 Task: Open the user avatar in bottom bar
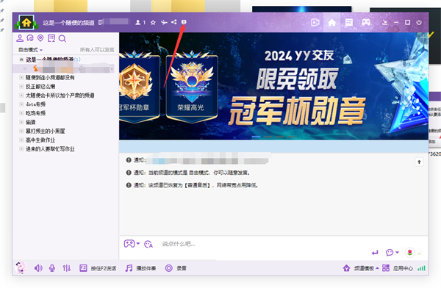pos(21,268)
